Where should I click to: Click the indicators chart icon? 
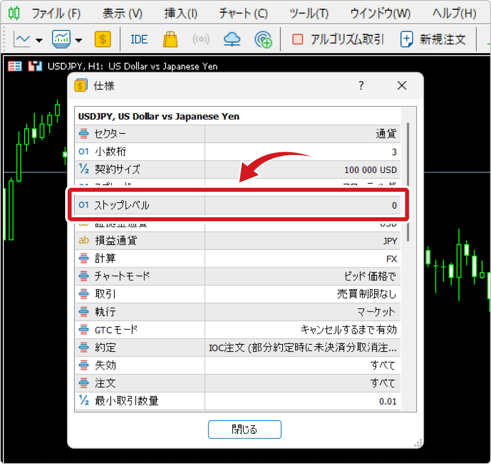(x=61, y=40)
